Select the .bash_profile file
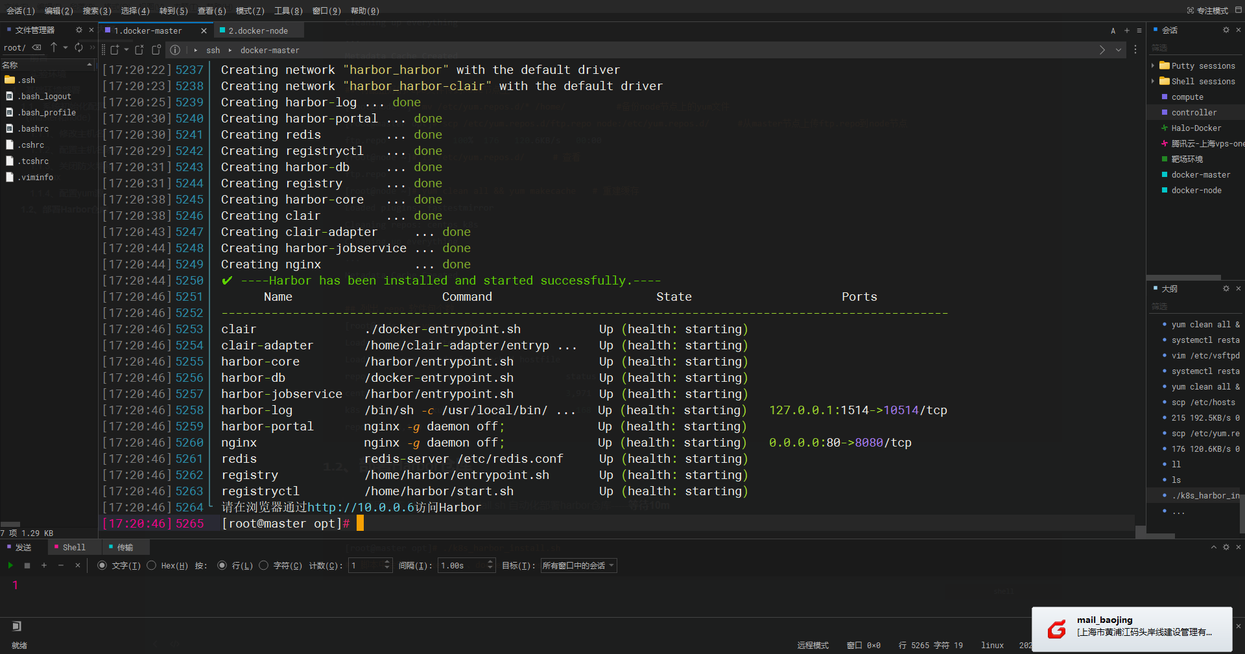Viewport: 1245px width, 654px height. 47,112
